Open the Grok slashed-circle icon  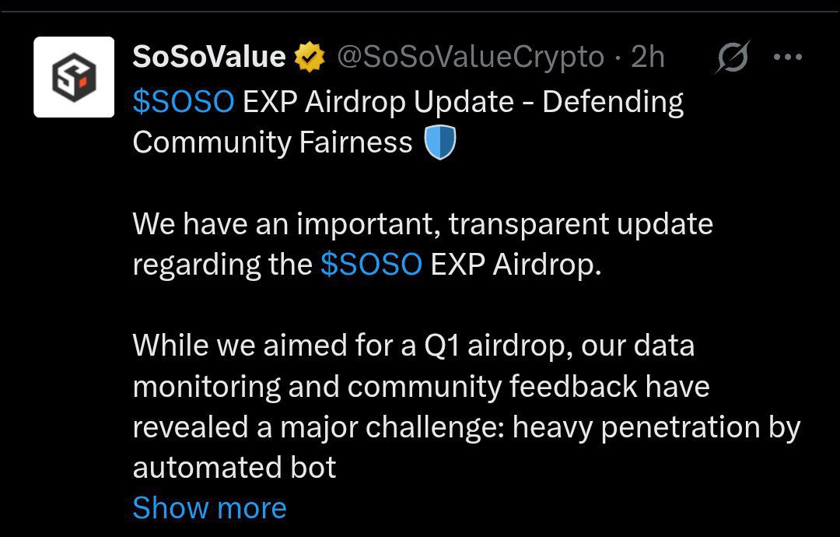[731, 58]
